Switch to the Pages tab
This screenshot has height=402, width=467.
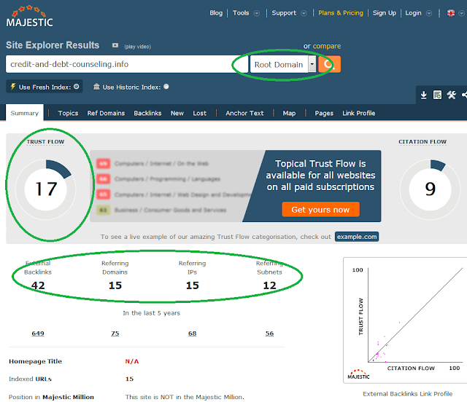[324, 113]
